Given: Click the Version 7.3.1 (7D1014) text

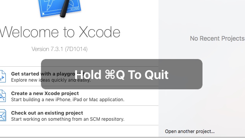Looking at the screenshot, I should [x=60, y=49].
